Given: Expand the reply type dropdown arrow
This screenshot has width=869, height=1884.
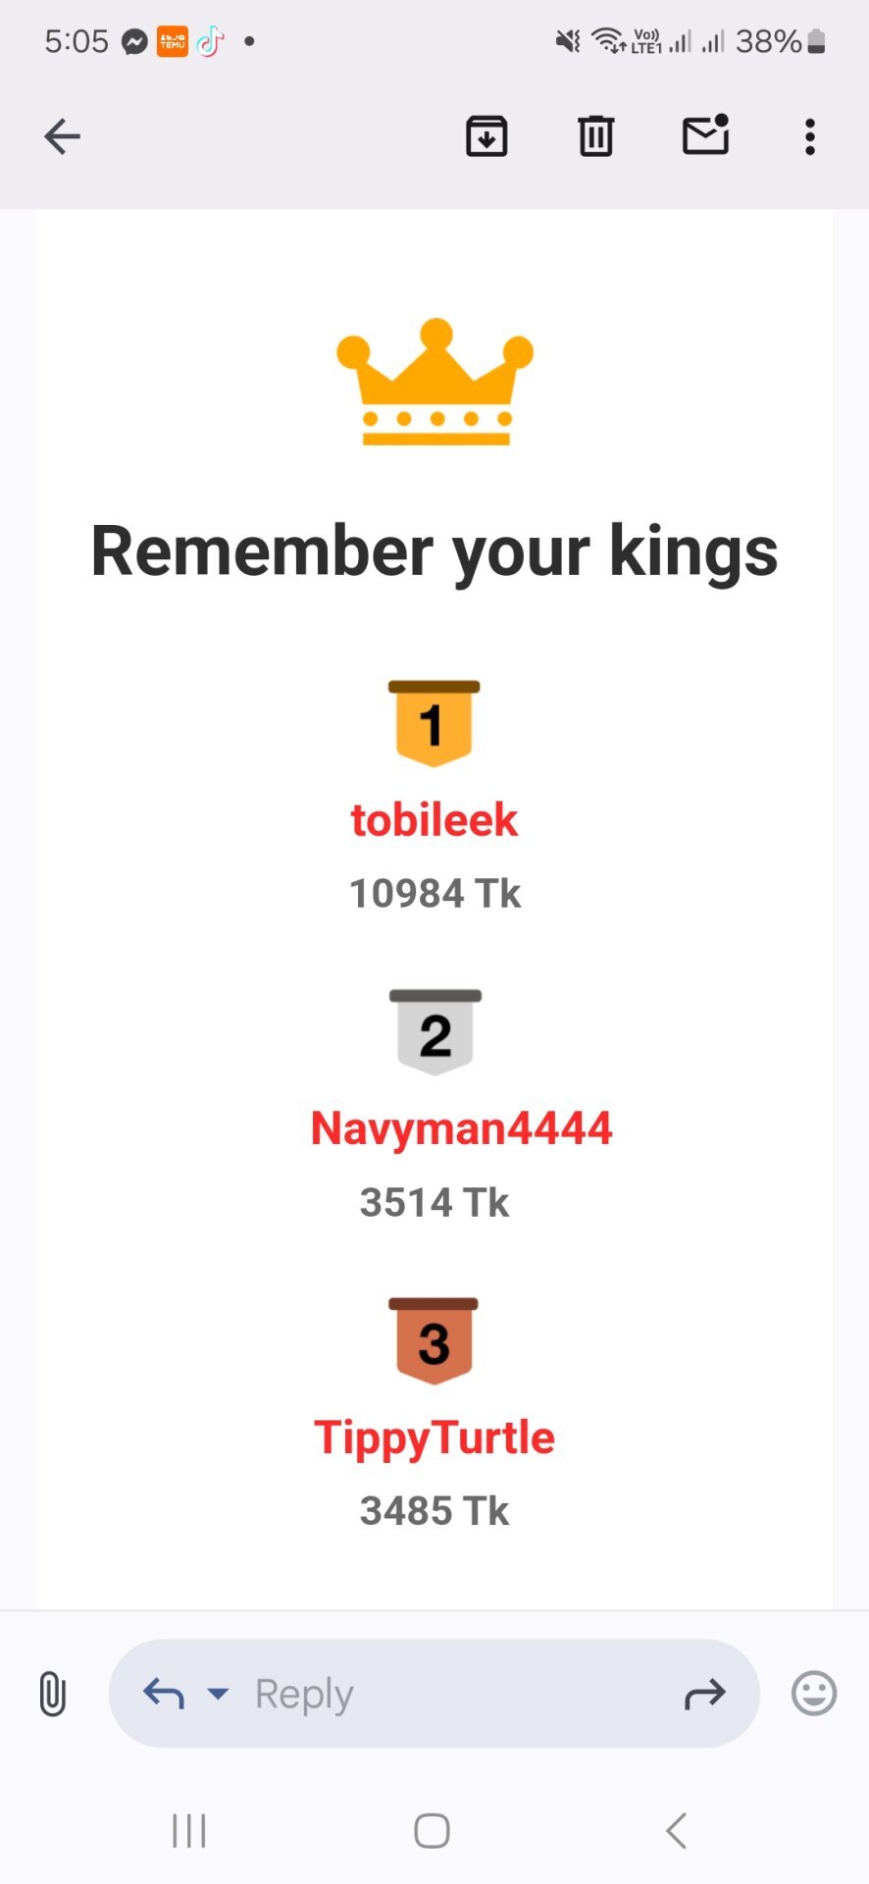Looking at the screenshot, I should point(218,1694).
